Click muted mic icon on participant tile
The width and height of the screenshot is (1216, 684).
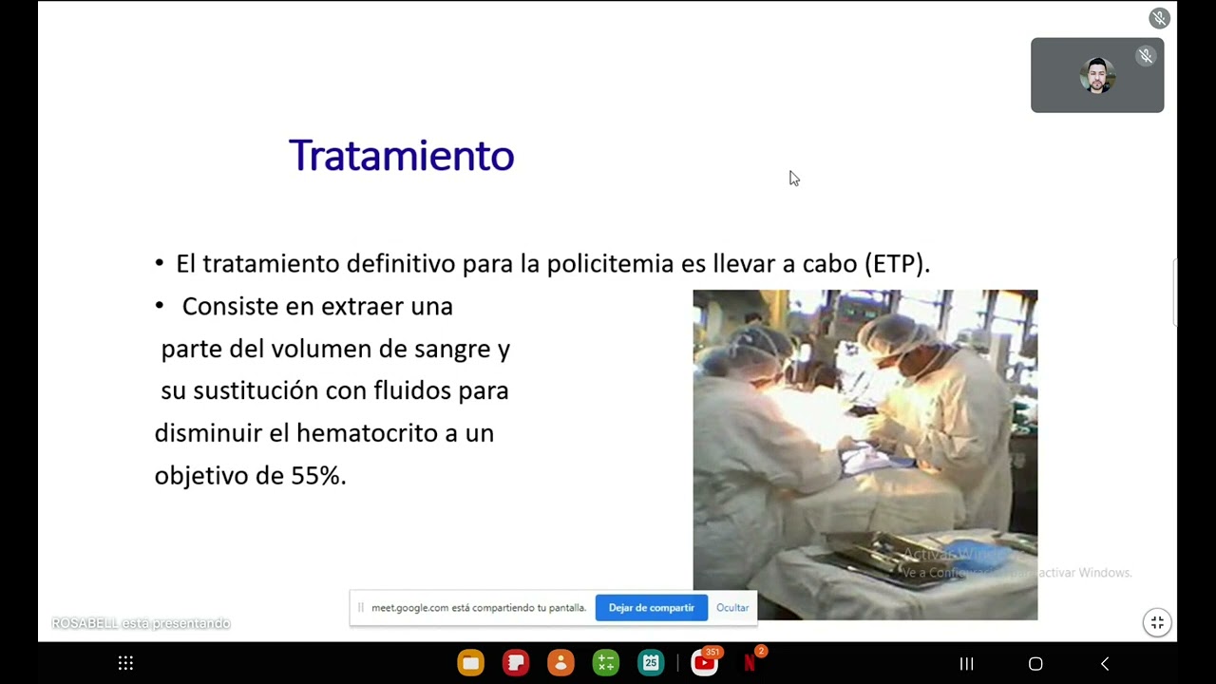tap(1146, 56)
